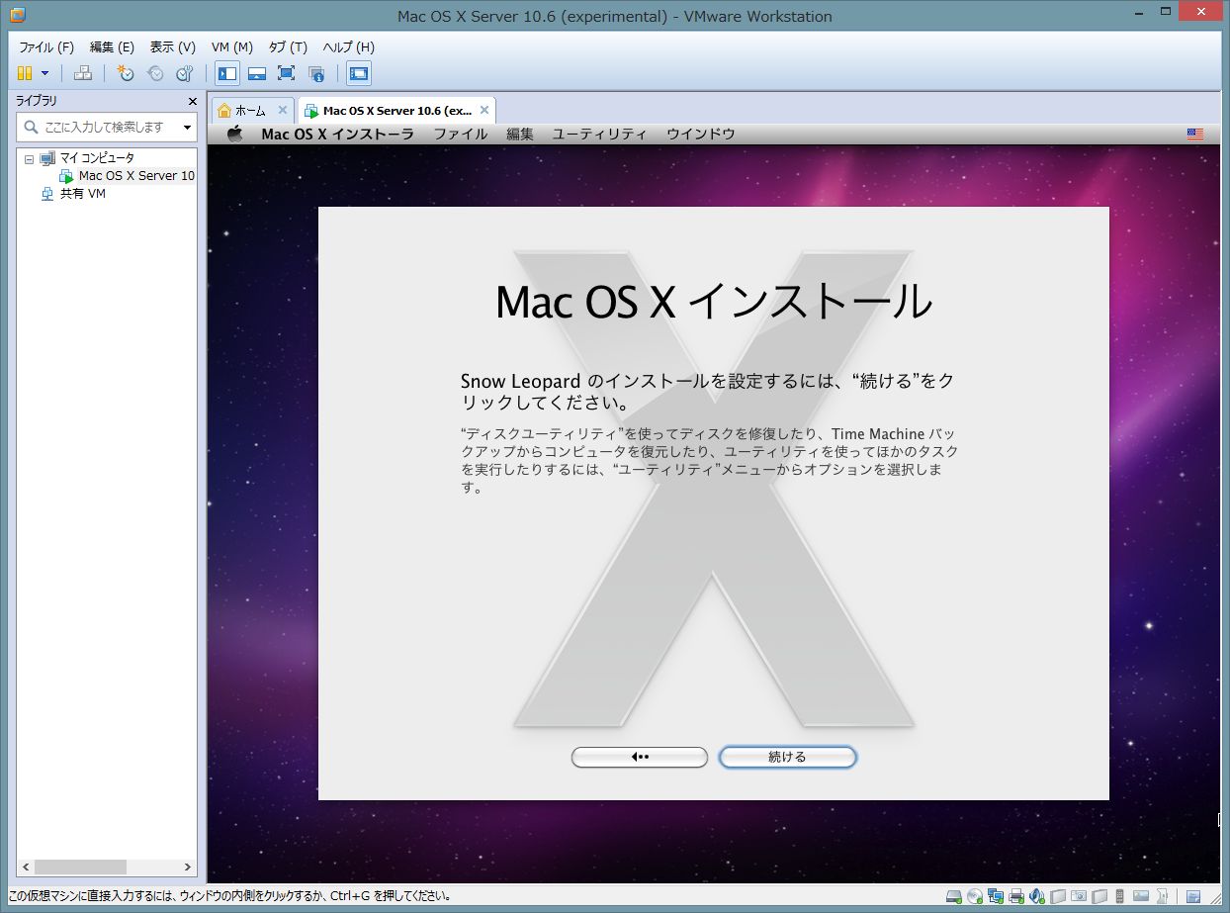This screenshot has height=913, width=1230.
Task: Click the network adapter status icon
Action: pos(996,897)
